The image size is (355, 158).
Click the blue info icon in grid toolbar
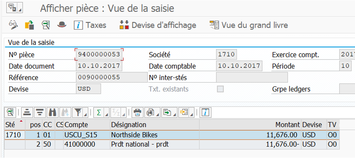[205, 112]
